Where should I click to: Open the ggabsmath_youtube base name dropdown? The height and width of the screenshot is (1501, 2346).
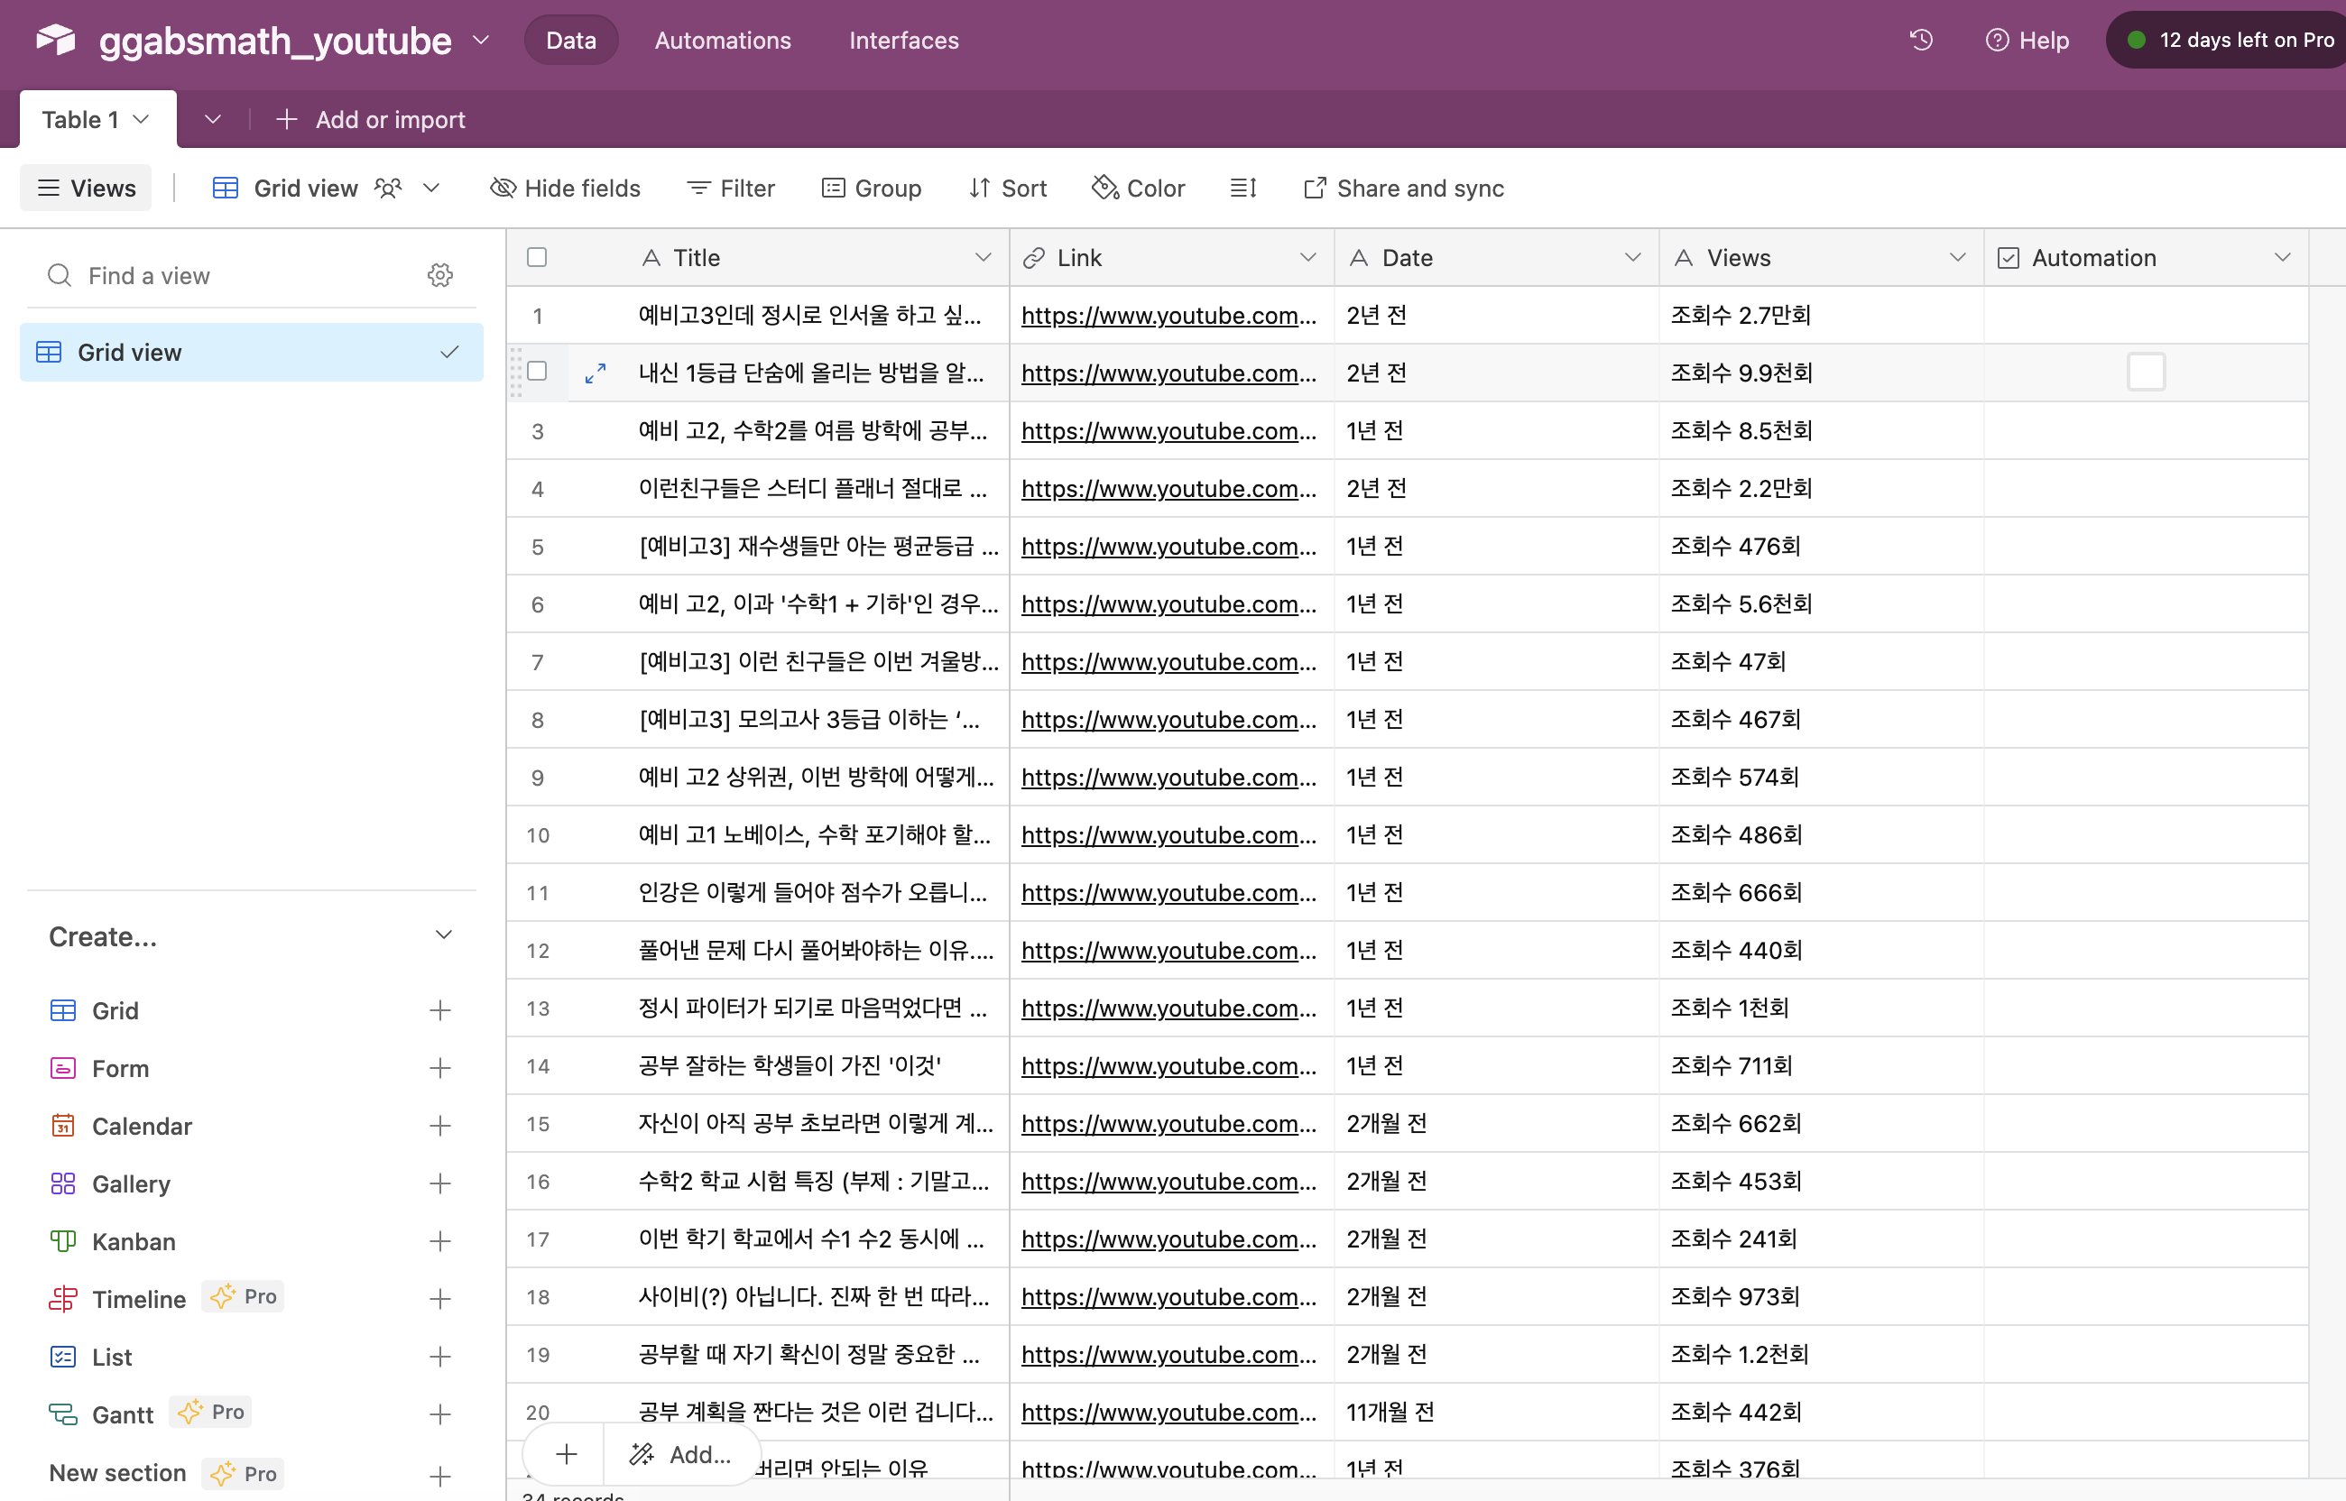tap(482, 40)
